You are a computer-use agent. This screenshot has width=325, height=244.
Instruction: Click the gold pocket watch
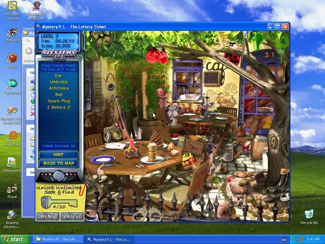[175, 152]
